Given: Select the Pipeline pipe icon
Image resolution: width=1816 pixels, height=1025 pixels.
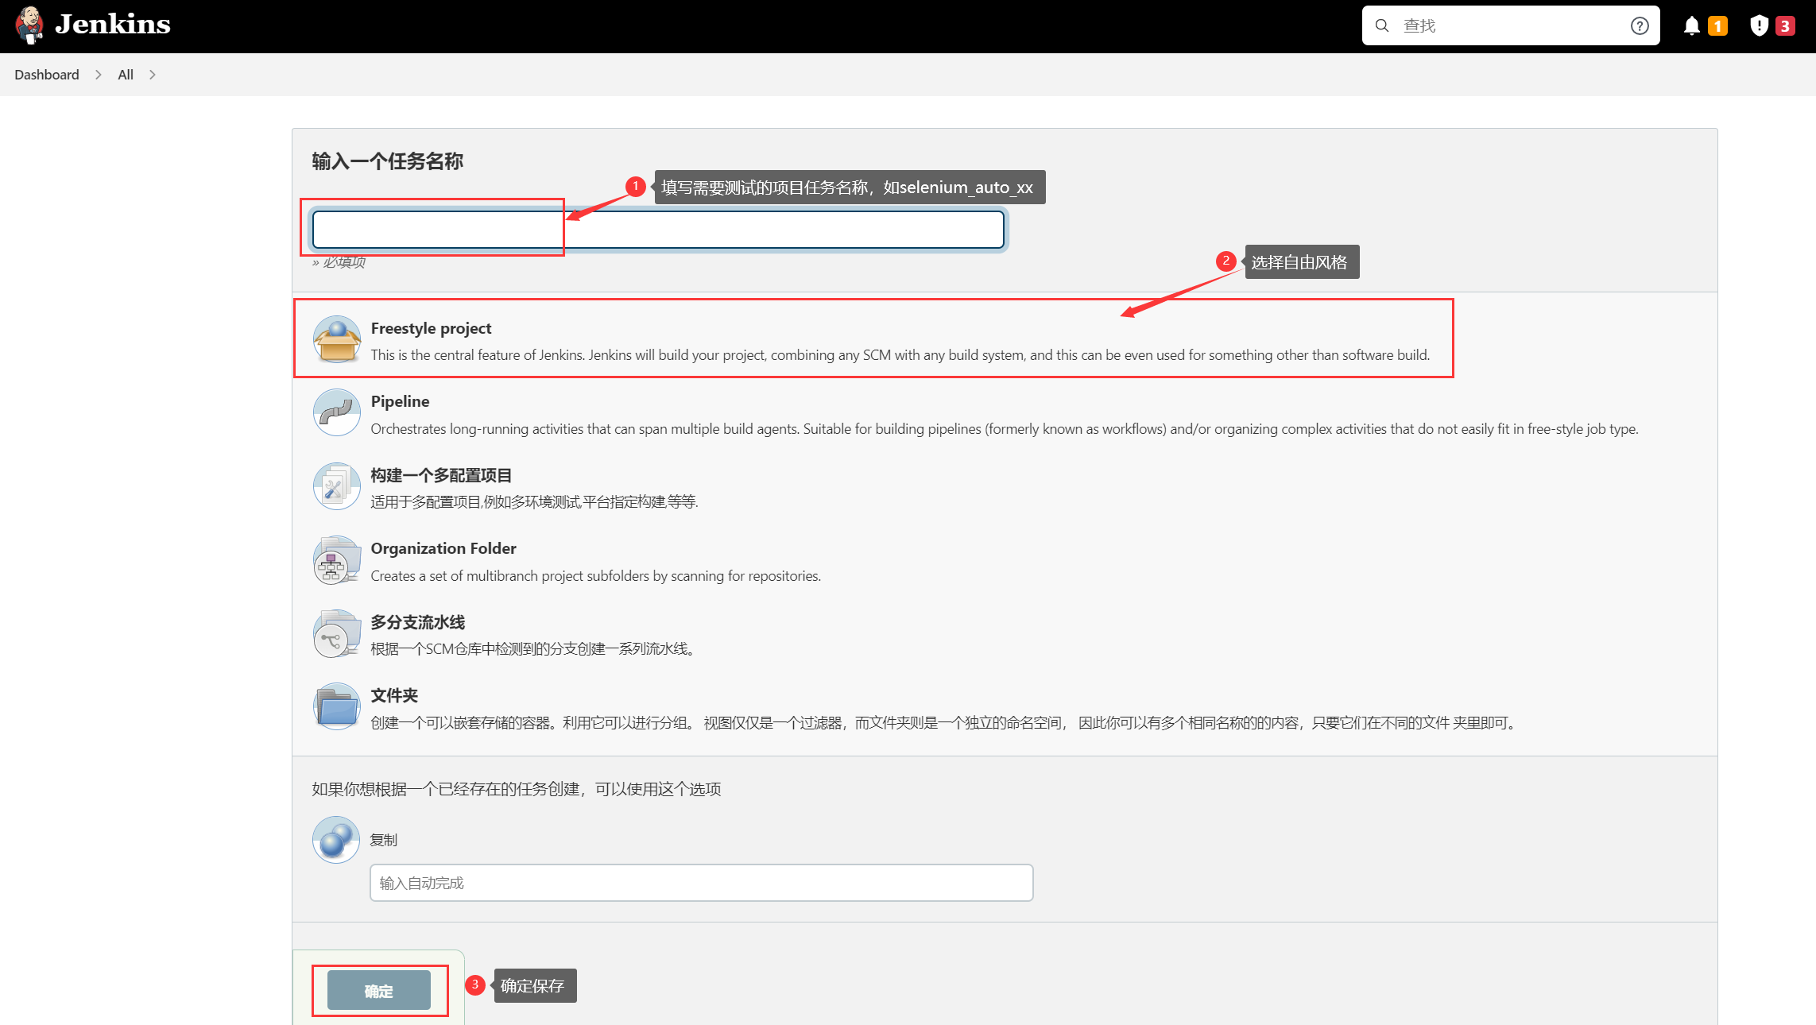Looking at the screenshot, I should tap(336, 412).
